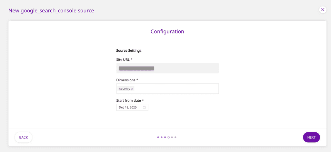331x152 pixels.
Task: Click the Configuration heading
Action: pyautogui.click(x=167, y=31)
